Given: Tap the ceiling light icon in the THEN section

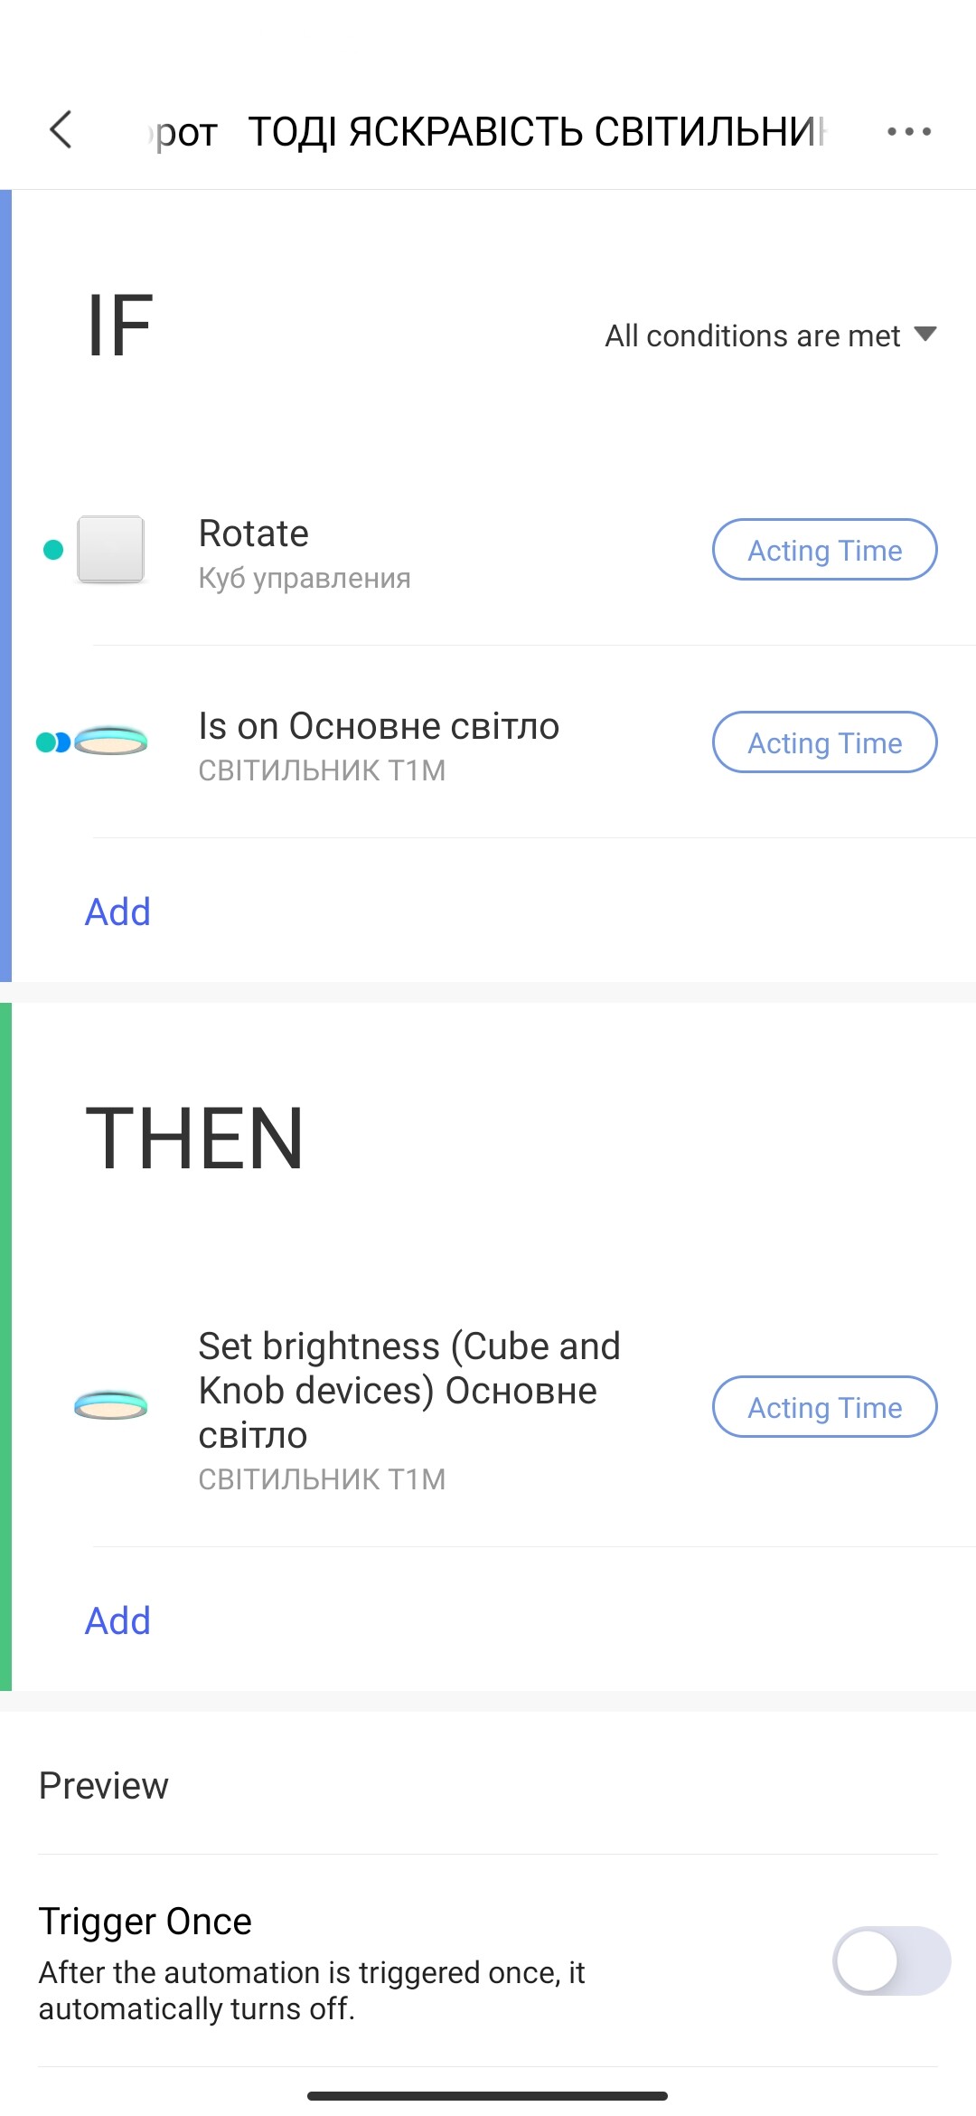Looking at the screenshot, I should 111,1406.
